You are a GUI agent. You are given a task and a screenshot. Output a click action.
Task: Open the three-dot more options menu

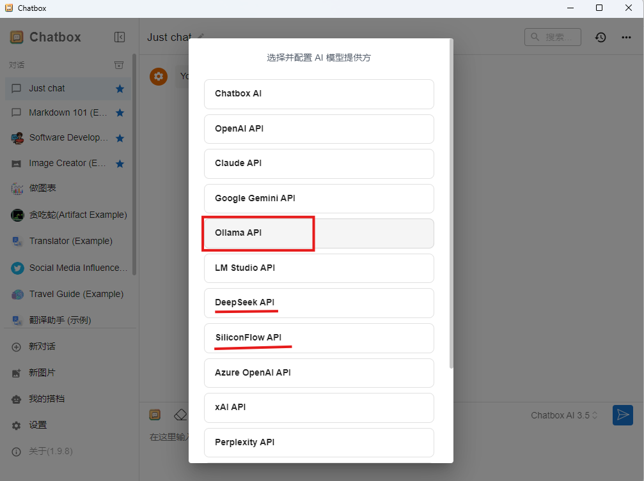[626, 37]
